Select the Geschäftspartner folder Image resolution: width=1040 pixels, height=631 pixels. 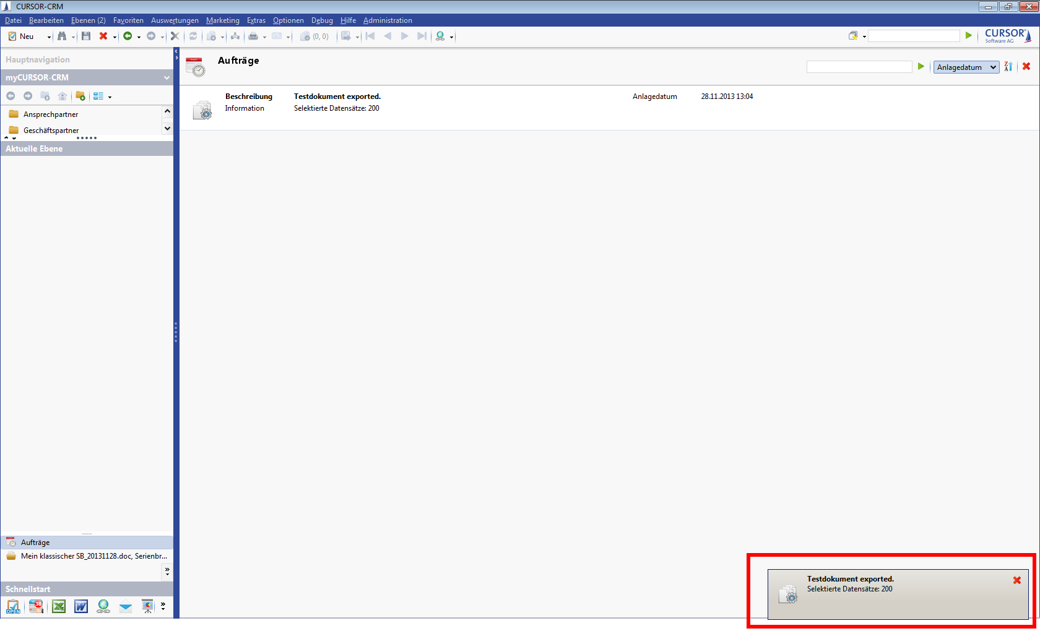coord(51,131)
